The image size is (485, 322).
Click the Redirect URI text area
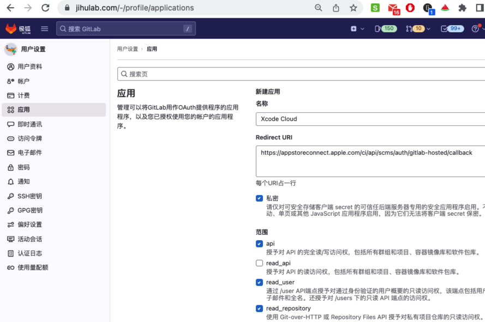click(370, 161)
